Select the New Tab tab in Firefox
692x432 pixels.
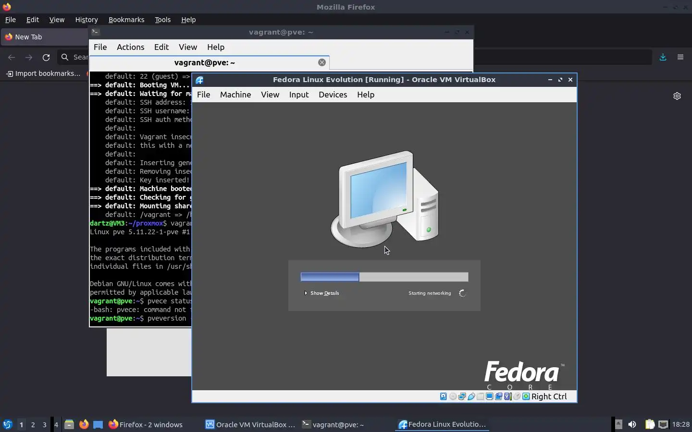pos(45,37)
